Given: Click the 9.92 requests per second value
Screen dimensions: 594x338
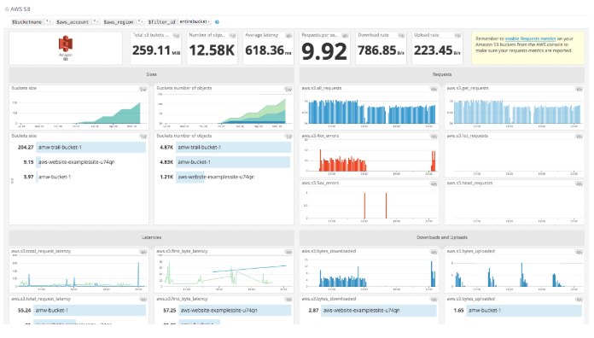Looking at the screenshot, I should pyautogui.click(x=324, y=51).
